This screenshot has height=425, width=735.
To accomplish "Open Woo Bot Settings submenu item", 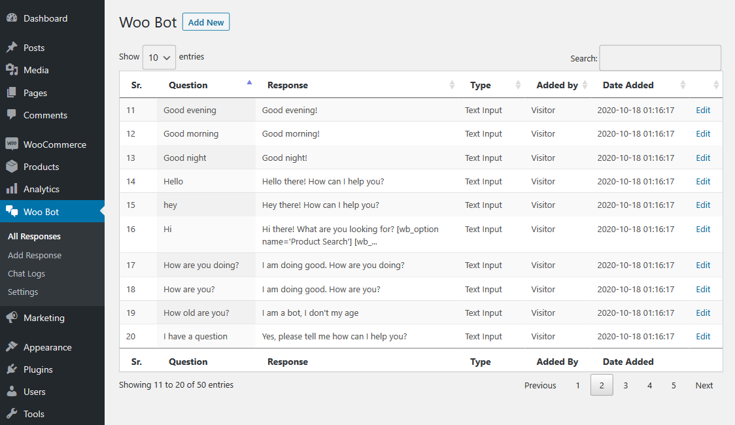I will tap(23, 292).
